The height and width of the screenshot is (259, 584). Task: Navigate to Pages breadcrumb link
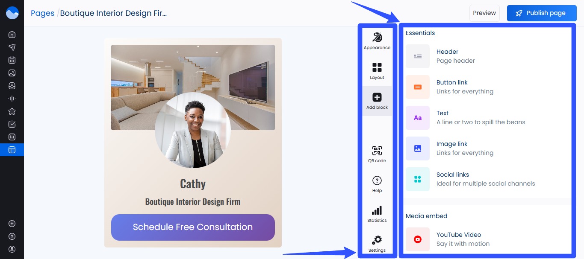tap(42, 13)
